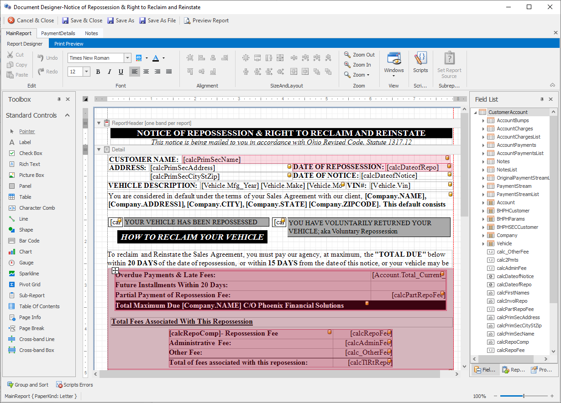The height and width of the screenshot is (403, 561).
Task: Switch to the Report Designer tab
Action: (25, 44)
